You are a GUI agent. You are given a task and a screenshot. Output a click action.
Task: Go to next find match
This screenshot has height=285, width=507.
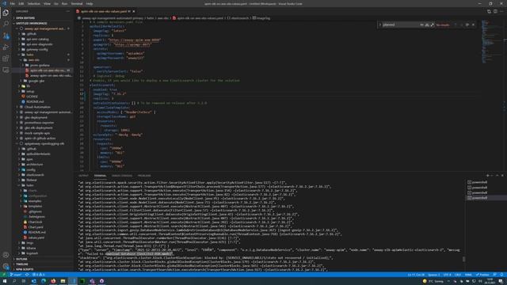(x=461, y=25)
